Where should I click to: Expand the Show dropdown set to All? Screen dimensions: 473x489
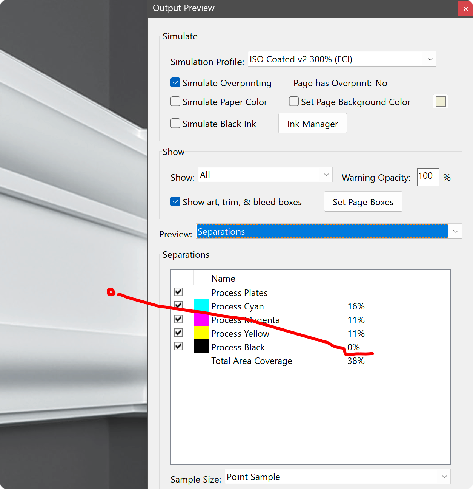click(265, 175)
